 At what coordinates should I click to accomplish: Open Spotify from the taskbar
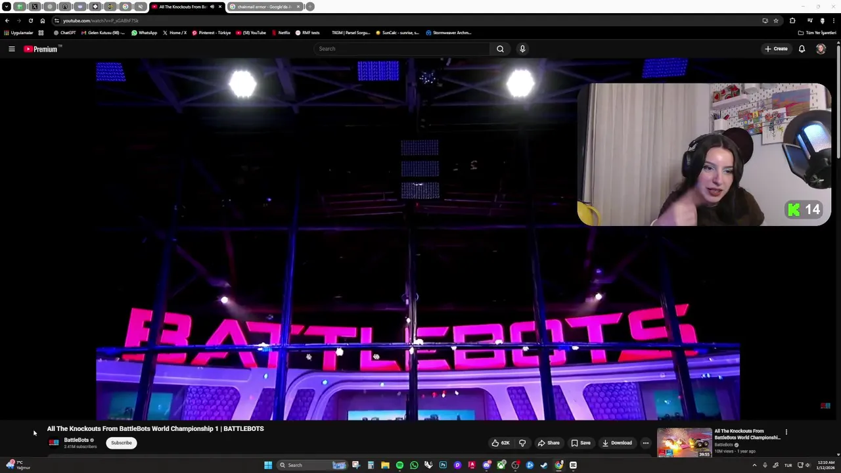[x=399, y=465]
